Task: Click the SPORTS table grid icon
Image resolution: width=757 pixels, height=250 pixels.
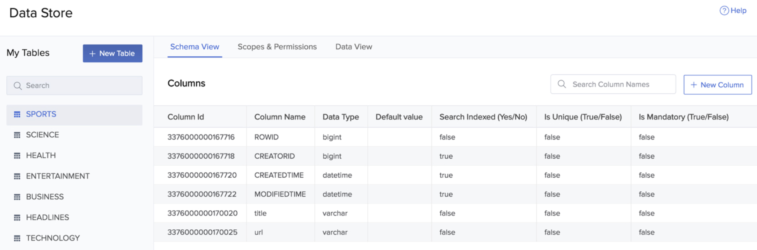Action: 17,114
